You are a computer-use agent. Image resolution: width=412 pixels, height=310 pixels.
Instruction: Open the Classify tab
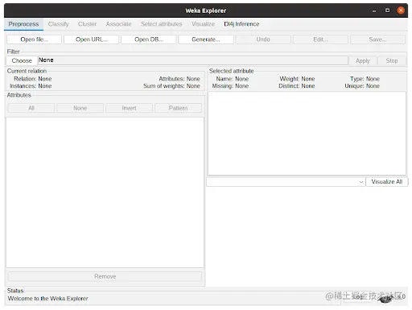tap(58, 24)
